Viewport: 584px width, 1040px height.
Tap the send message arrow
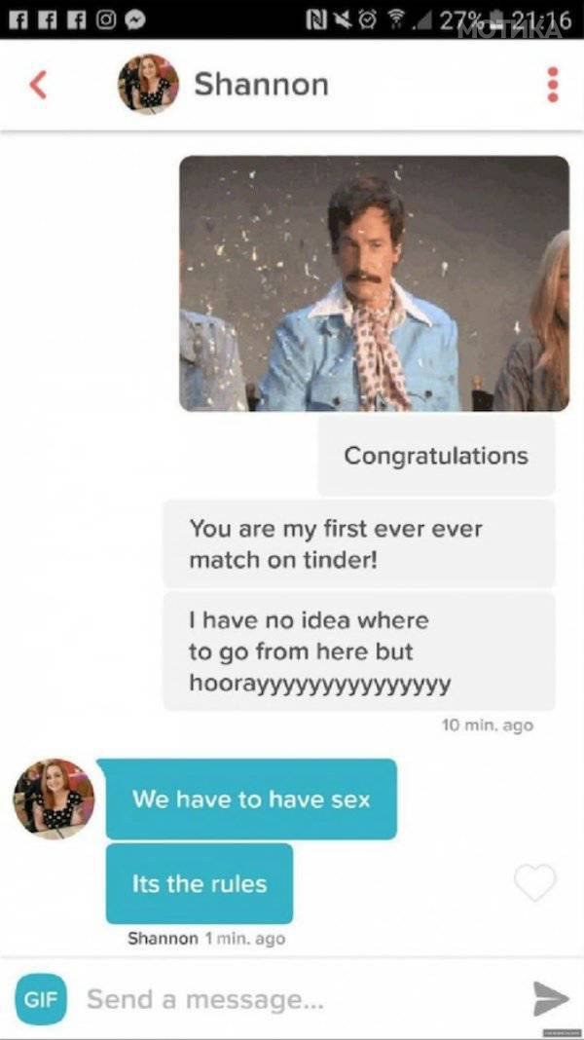point(551,998)
